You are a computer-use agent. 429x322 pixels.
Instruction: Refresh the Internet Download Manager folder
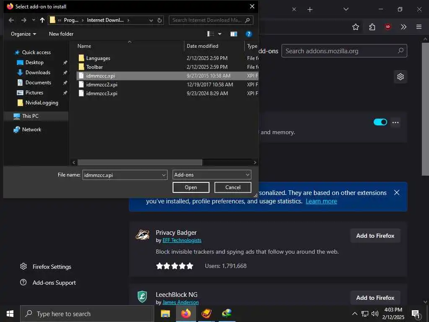click(x=160, y=20)
